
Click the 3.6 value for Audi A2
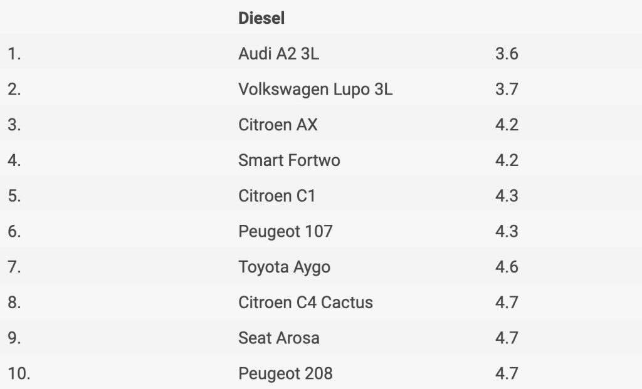pos(507,54)
